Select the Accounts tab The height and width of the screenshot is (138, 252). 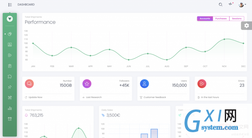click(x=205, y=19)
